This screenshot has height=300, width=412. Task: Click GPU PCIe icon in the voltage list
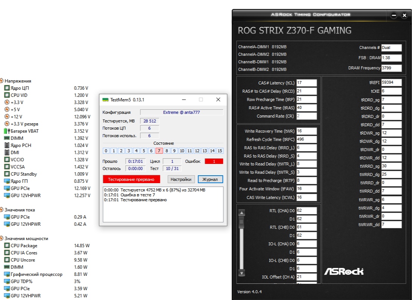7,188
